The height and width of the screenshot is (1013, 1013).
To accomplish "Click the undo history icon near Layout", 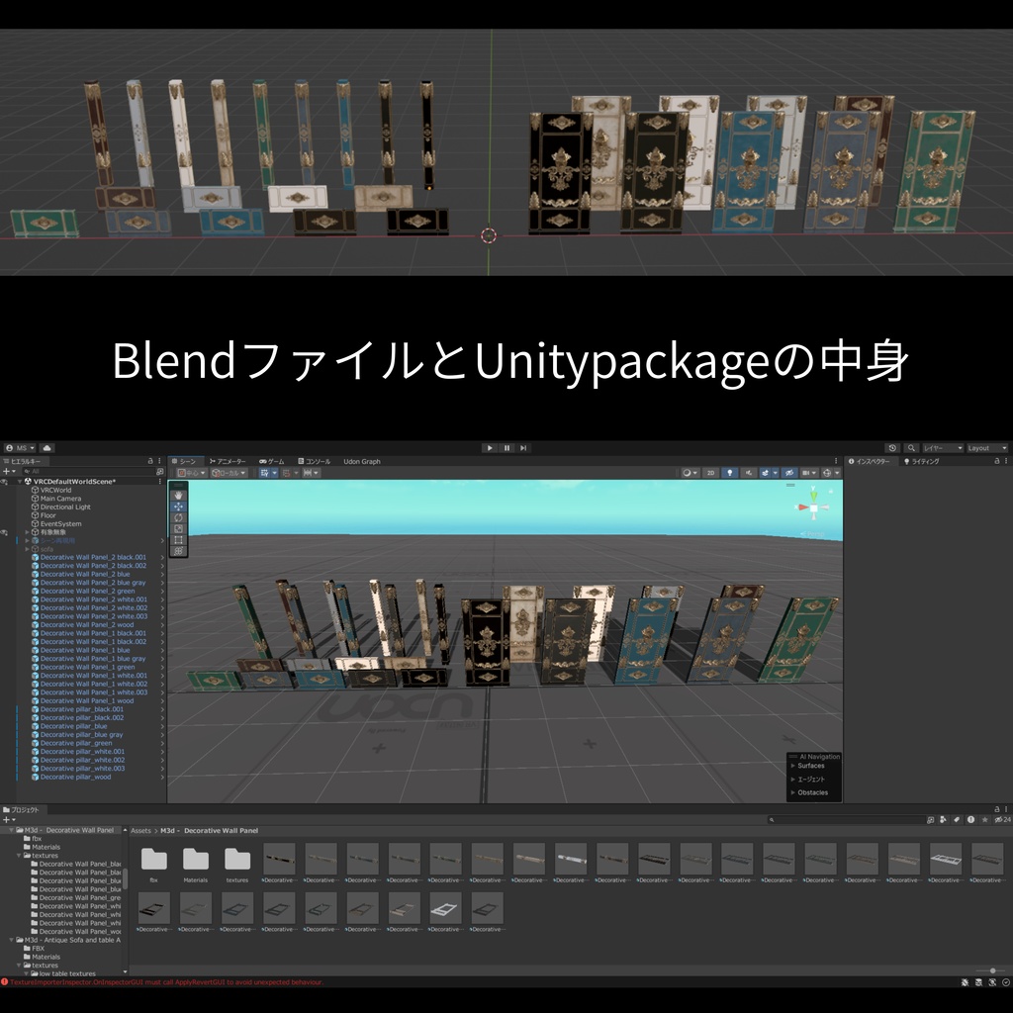I will click(893, 448).
